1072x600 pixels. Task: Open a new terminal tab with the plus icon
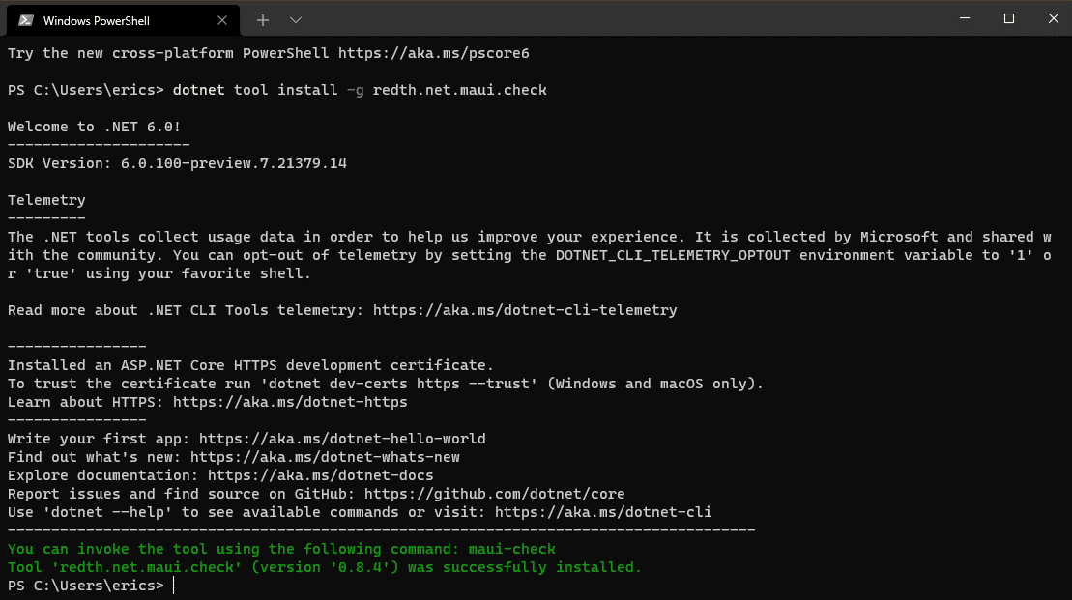[x=265, y=19]
